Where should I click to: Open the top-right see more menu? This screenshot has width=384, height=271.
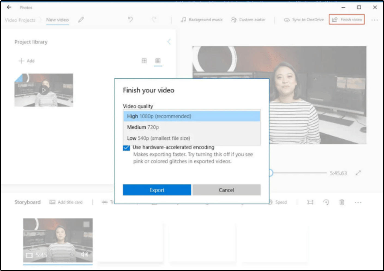coord(375,20)
